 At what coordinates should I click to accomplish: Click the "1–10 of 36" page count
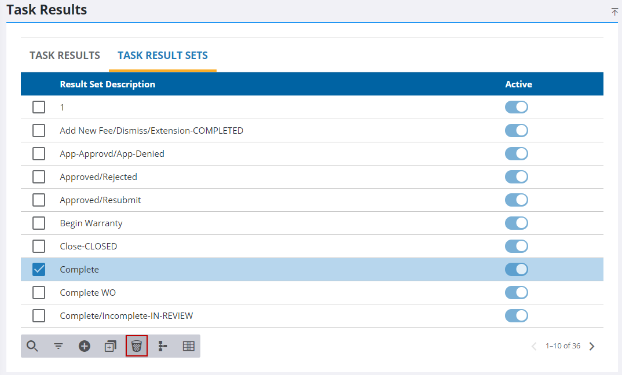click(x=563, y=346)
